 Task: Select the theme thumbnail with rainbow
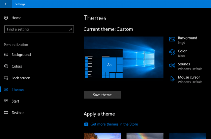(x=145, y=136)
